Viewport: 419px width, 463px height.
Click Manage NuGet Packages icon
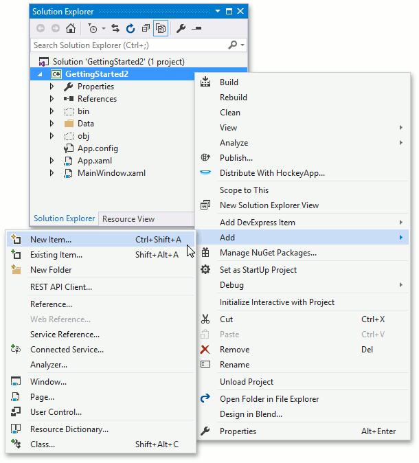[x=205, y=253]
